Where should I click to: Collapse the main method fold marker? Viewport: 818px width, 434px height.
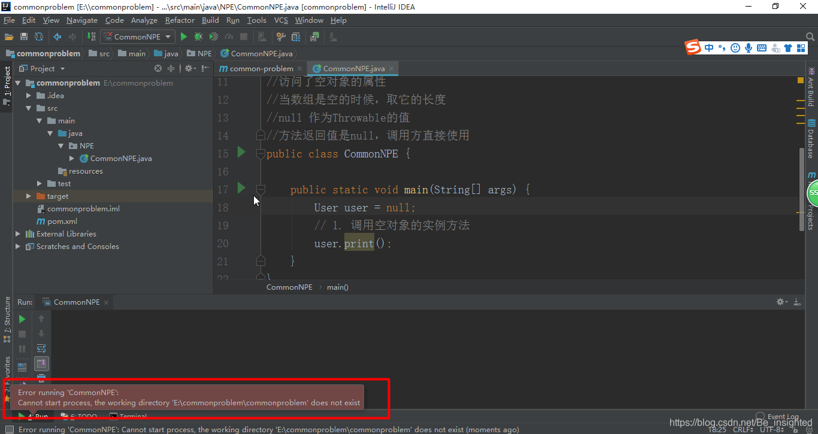pyautogui.click(x=260, y=189)
